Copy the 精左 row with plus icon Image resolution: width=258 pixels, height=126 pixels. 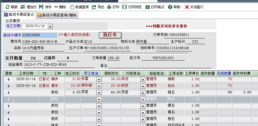click(9, 106)
